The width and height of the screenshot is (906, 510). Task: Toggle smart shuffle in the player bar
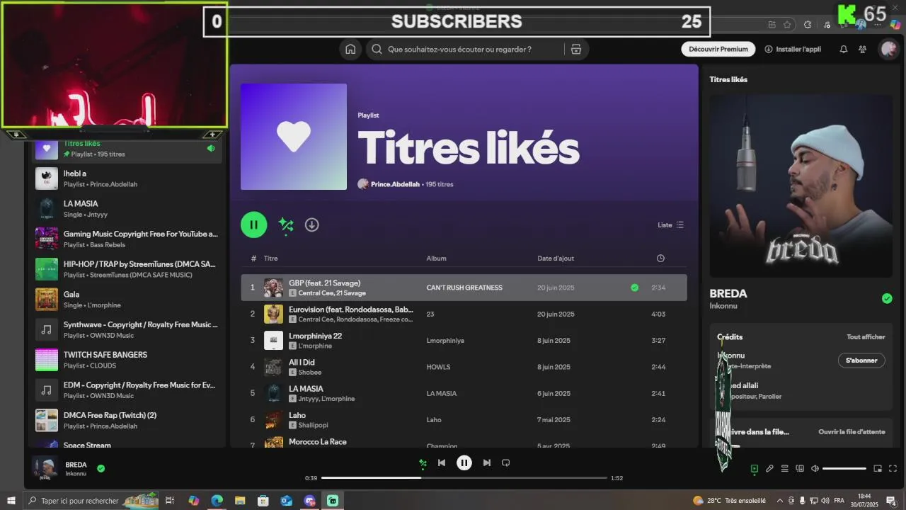423,463
